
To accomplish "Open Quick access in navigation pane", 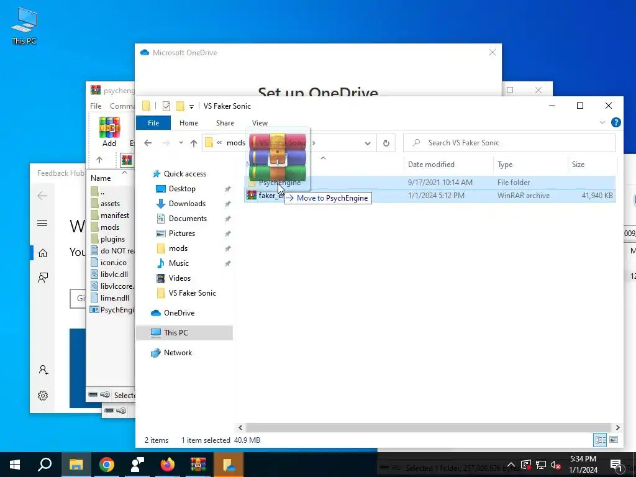I will 184,174.
